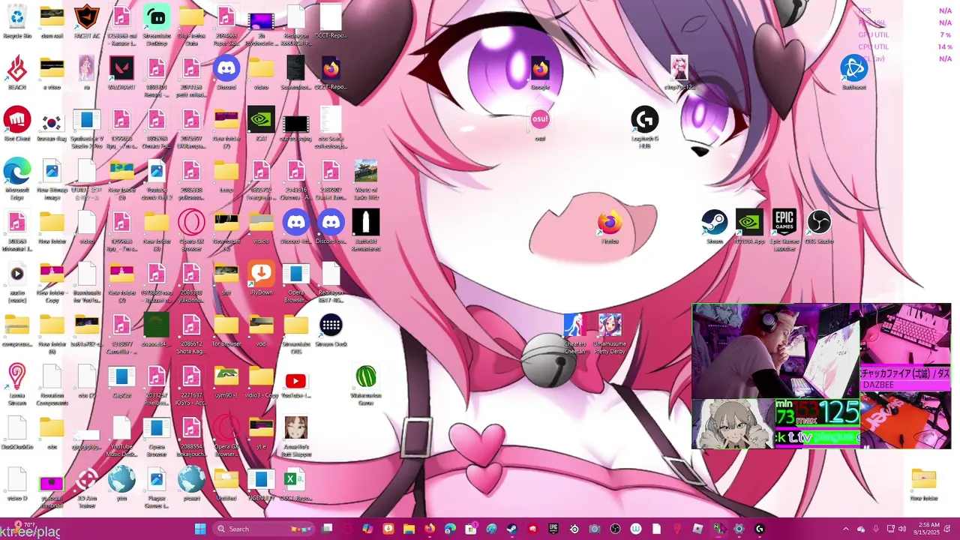Open Roblox icon in the taskbar
The height and width of the screenshot is (540, 960).
coord(697,529)
